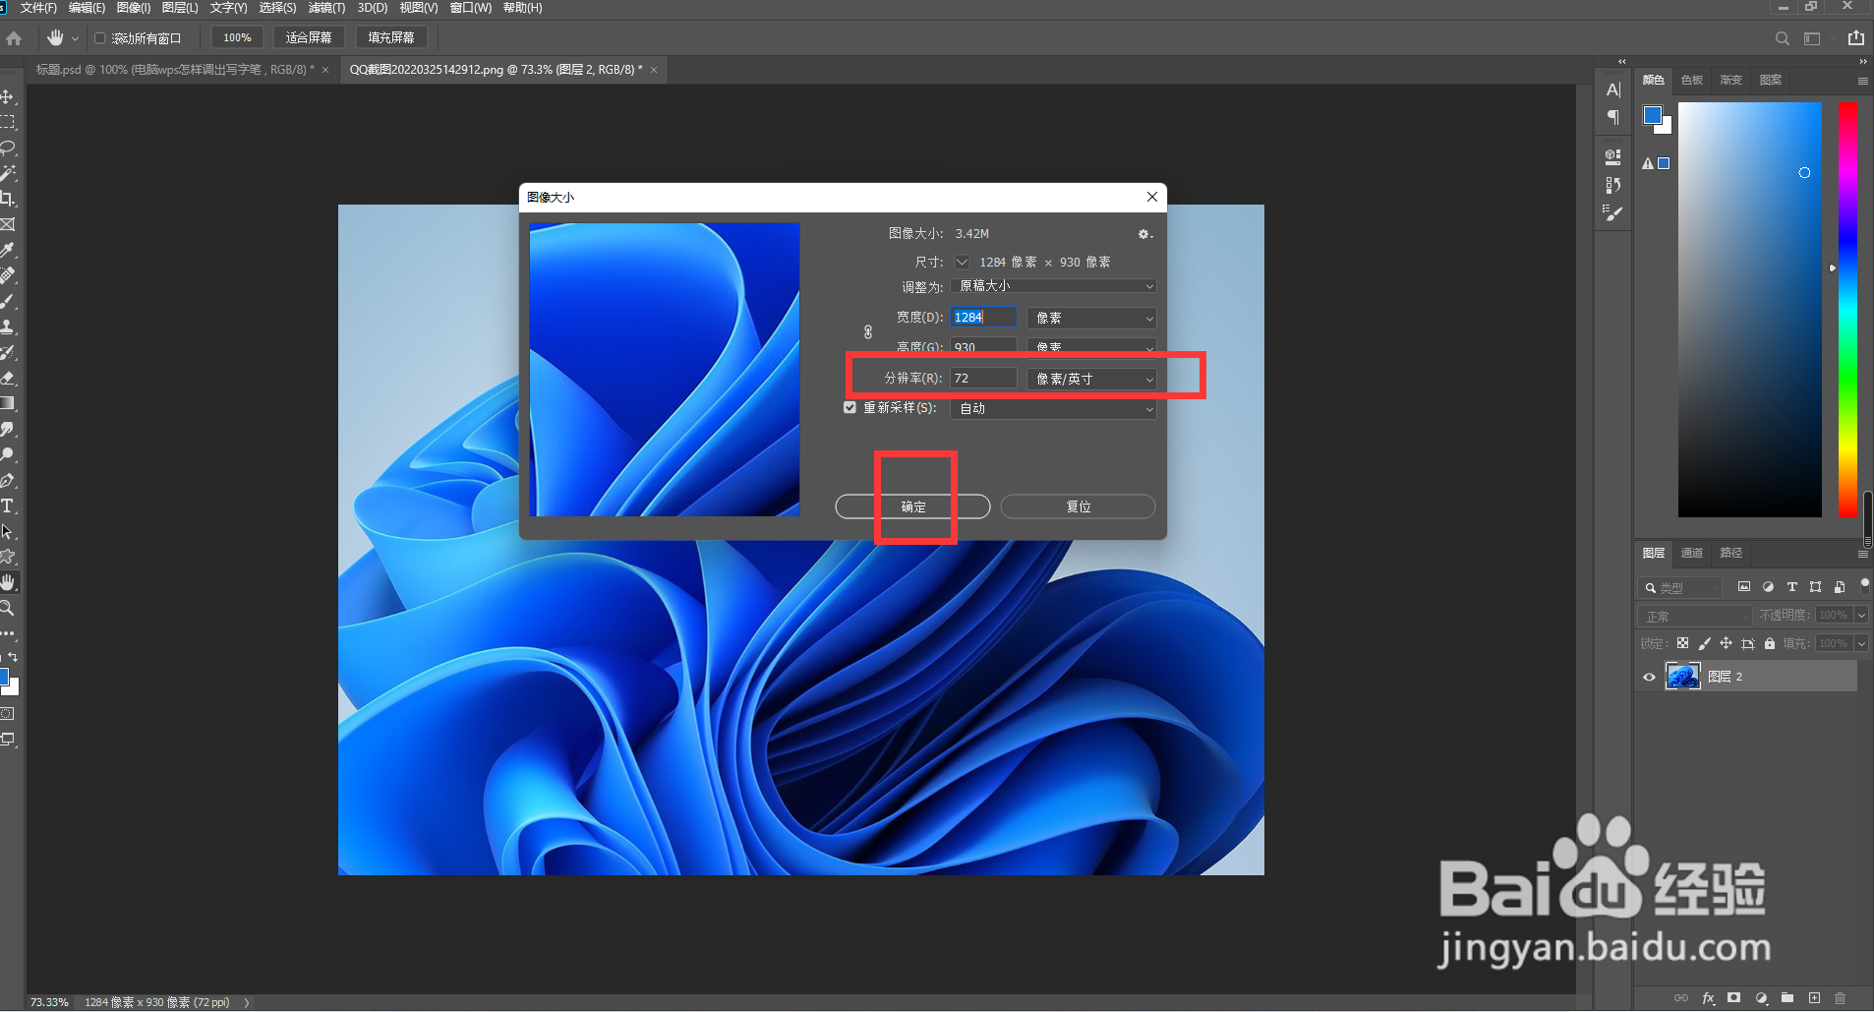Click the foreground color swatch in Color panel
1874x1012 pixels.
[1653, 115]
